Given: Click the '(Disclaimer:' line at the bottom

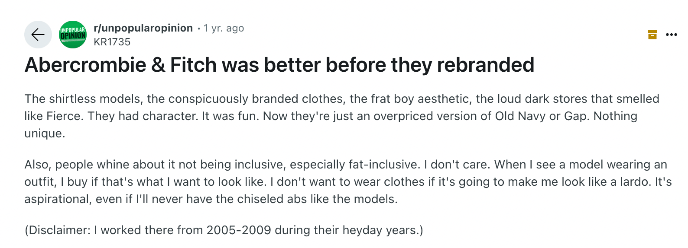Looking at the screenshot, I should pos(224,230).
